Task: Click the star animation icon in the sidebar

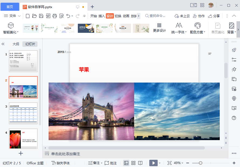Action: pyautogui.click(x=234, y=69)
